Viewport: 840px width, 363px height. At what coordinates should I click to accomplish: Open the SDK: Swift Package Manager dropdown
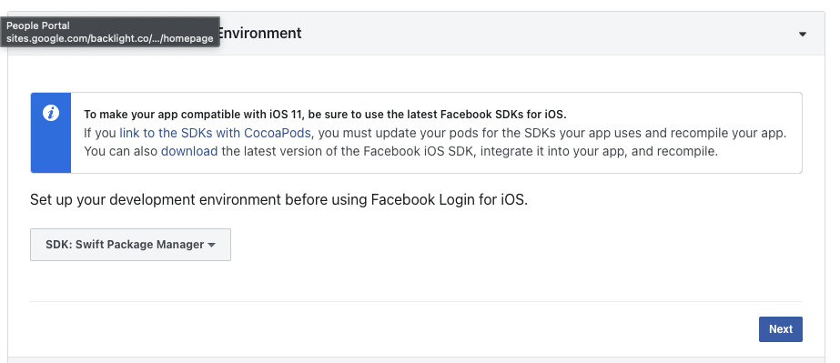click(130, 245)
